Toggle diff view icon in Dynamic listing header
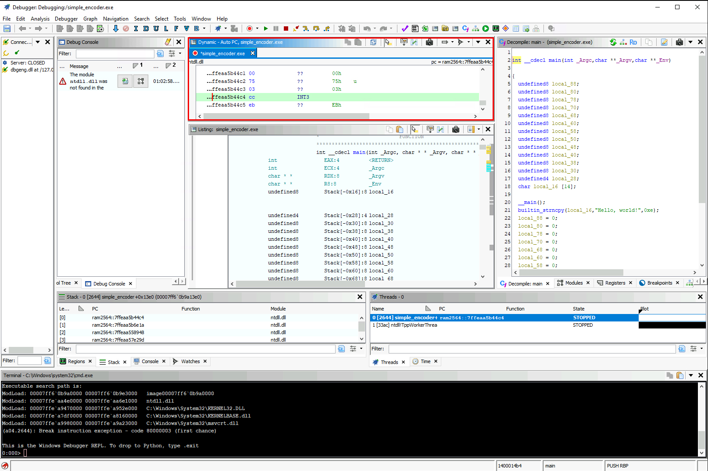708x471 pixels. 414,42
